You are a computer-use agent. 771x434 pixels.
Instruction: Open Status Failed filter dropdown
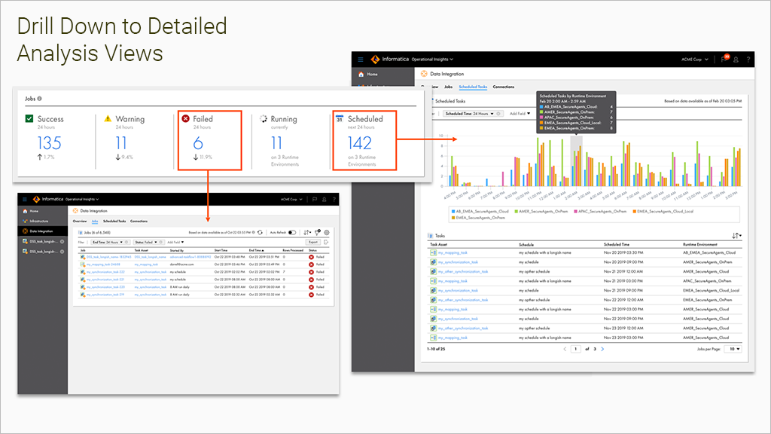pos(145,242)
